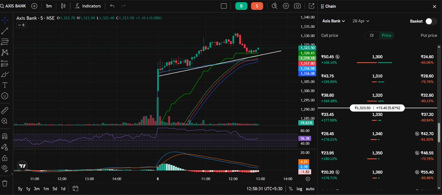Image resolution: width=442 pixels, height=195 pixels.
Task: Switch option chain view to OI
Action: coord(372,35)
